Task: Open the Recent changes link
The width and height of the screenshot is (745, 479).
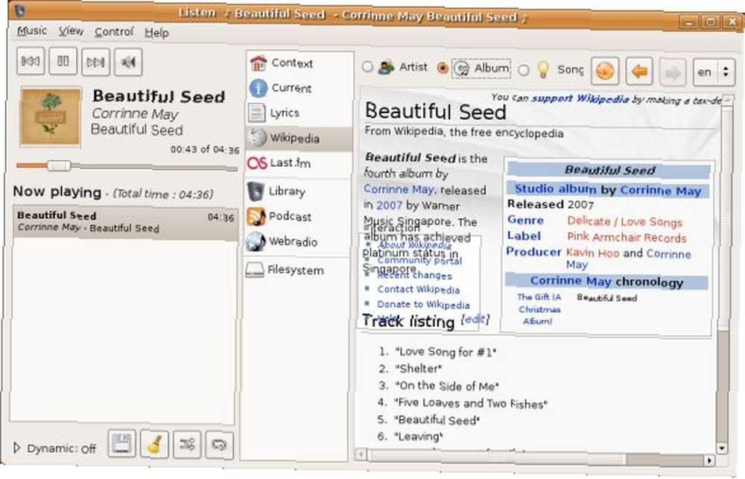Action: point(415,275)
